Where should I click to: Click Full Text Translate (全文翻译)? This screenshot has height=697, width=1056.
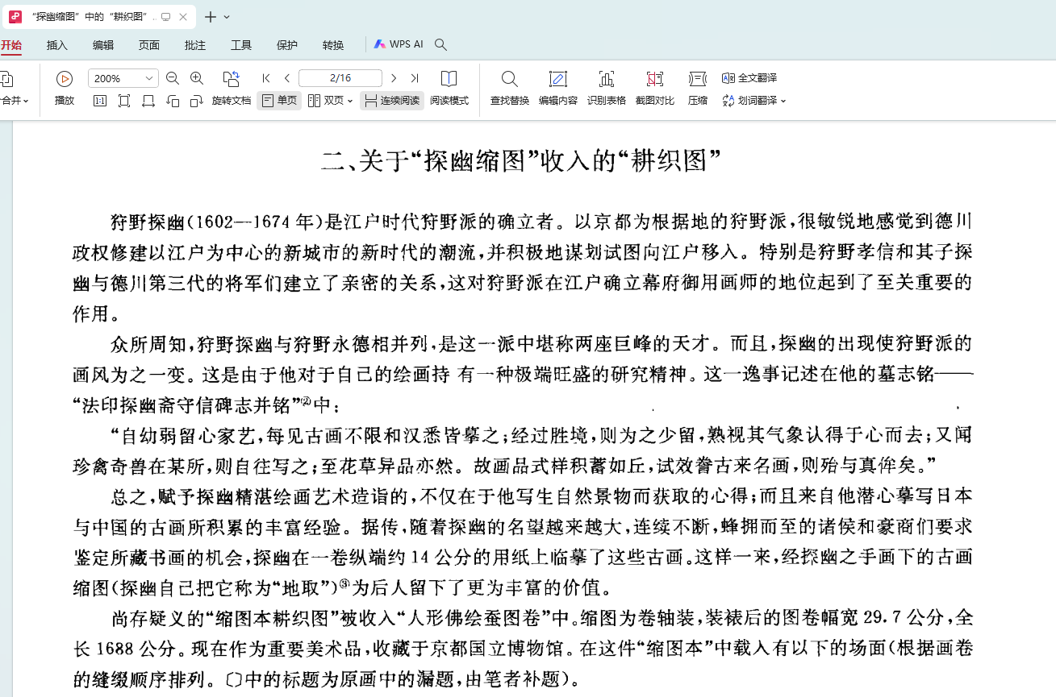coord(749,78)
